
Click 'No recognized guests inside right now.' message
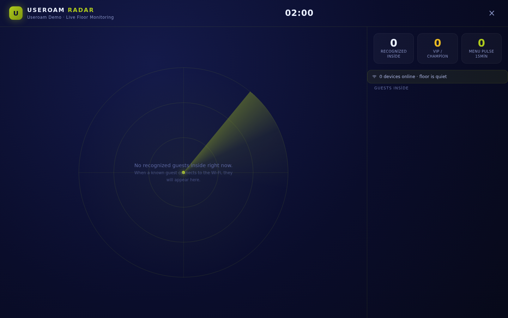[x=183, y=165]
